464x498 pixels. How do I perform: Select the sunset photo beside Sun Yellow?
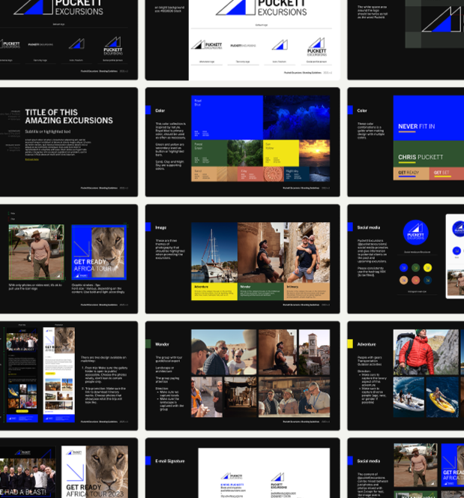pos(315,153)
